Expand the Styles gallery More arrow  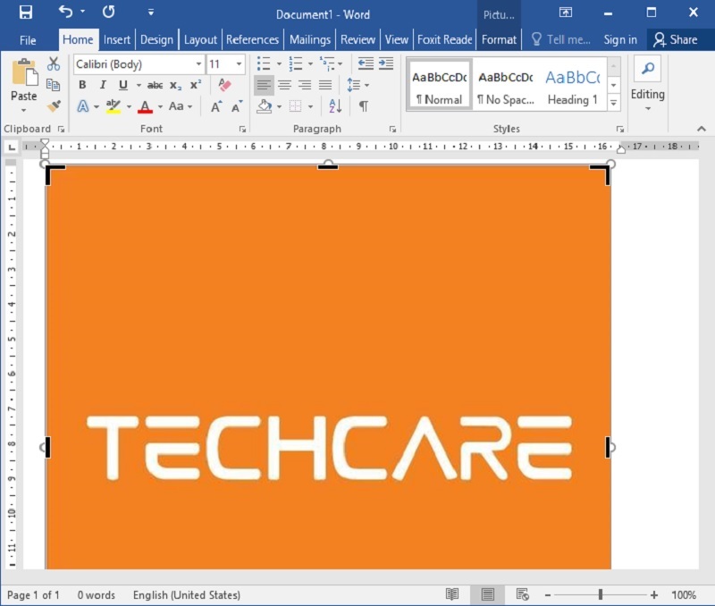(x=614, y=103)
